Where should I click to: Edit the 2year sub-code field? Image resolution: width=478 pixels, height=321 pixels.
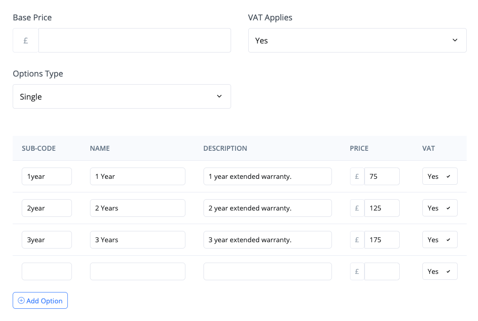47,208
